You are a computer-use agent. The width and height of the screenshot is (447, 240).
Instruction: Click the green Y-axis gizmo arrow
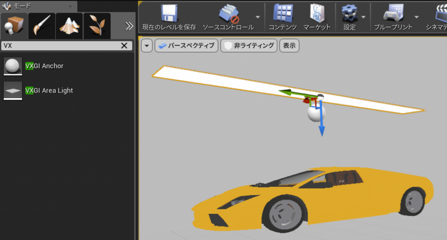pos(297,93)
